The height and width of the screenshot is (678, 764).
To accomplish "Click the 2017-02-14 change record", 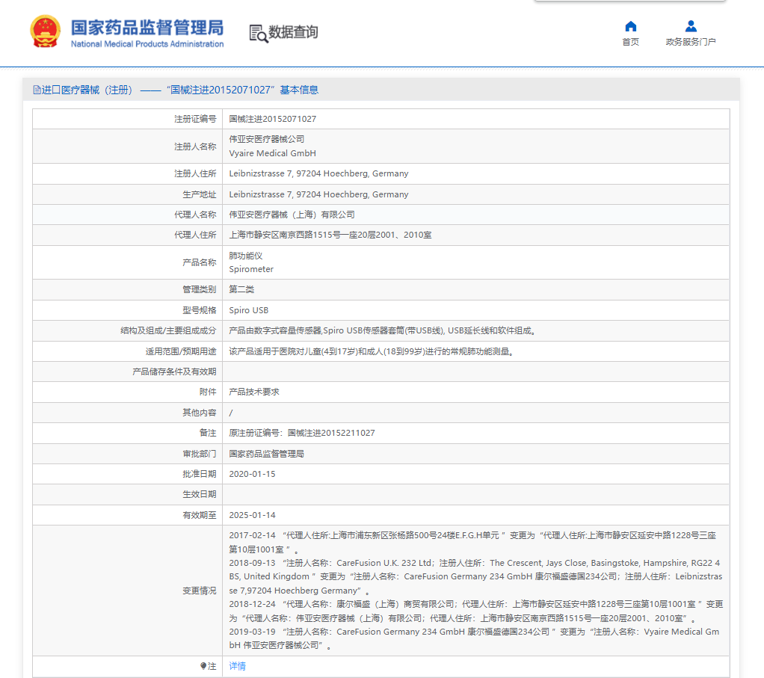I will [x=472, y=542].
